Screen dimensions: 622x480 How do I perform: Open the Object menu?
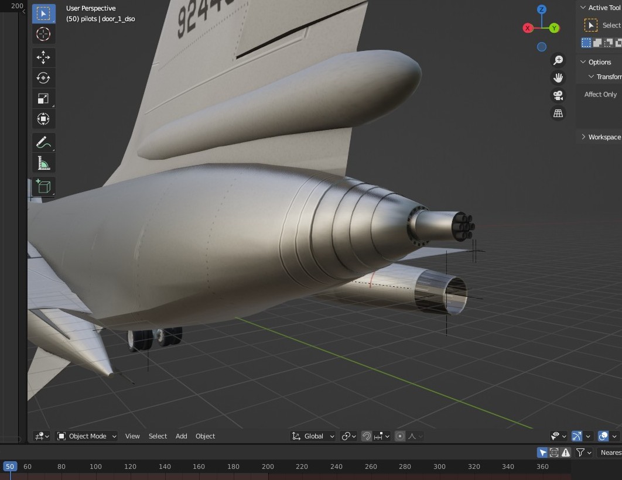205,436
